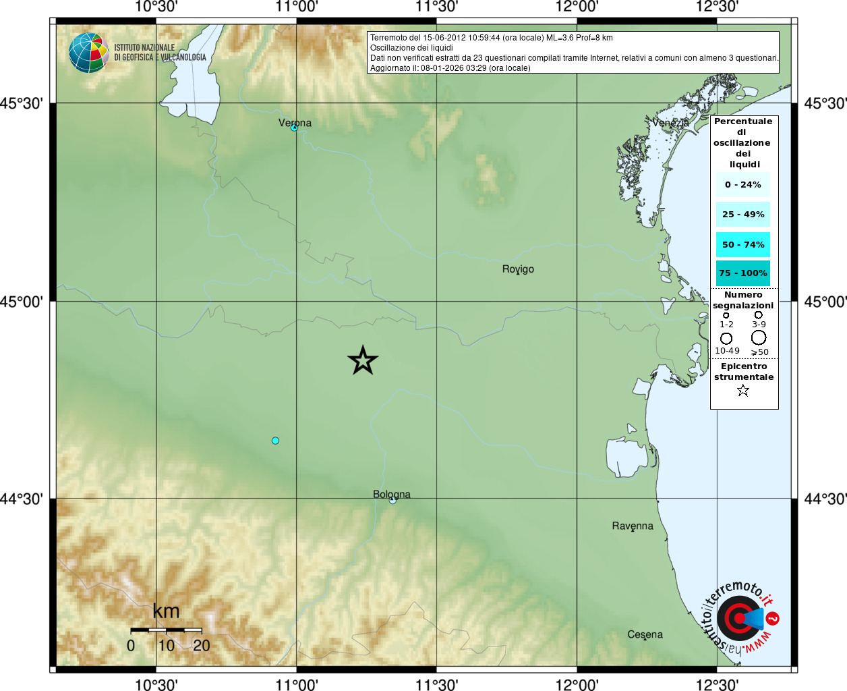Click the cyan report marker at Verona
This screenshot has height=691, width=847.
point(294,128)
